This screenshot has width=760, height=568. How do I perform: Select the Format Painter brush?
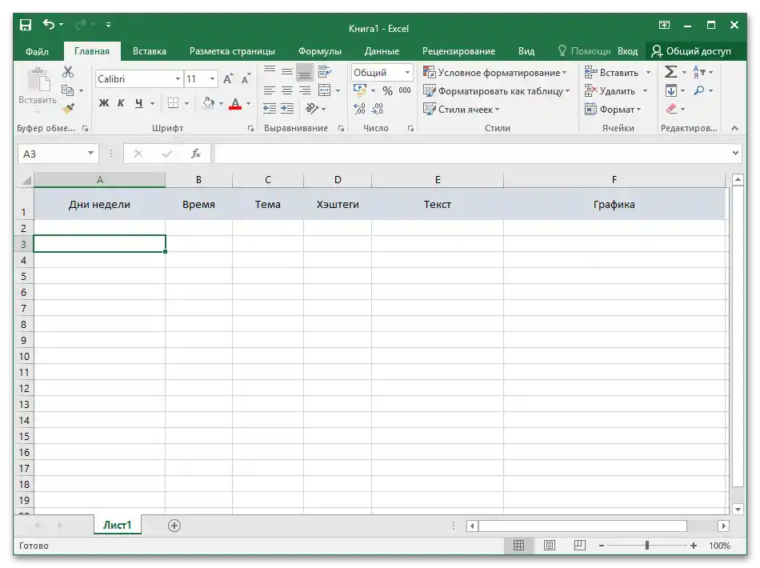coord(68,109)
